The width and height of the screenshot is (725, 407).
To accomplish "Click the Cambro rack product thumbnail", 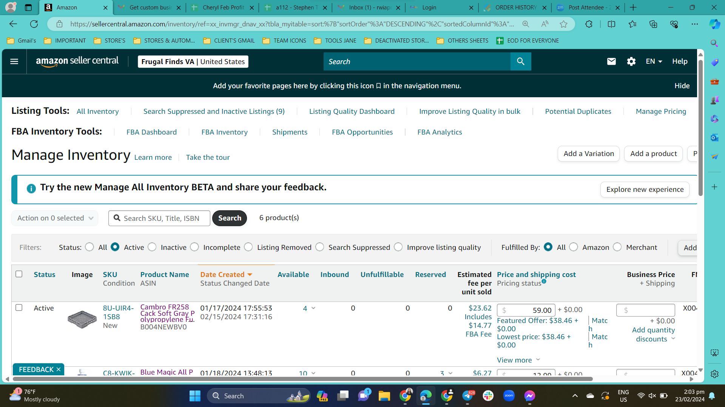I will (82, 319).
